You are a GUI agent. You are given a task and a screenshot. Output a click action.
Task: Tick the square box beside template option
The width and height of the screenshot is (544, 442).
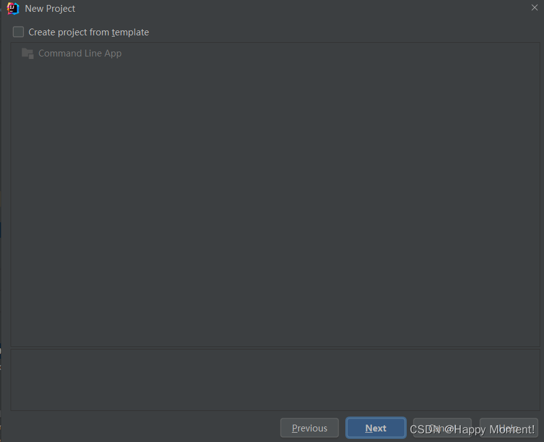(19, 32)
